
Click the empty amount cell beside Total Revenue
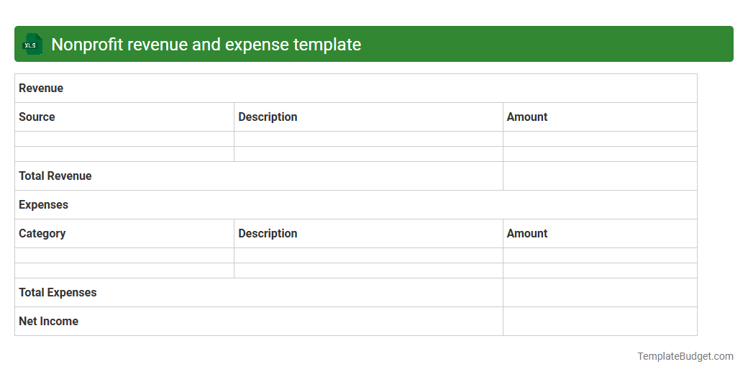(x=600, y=176)
